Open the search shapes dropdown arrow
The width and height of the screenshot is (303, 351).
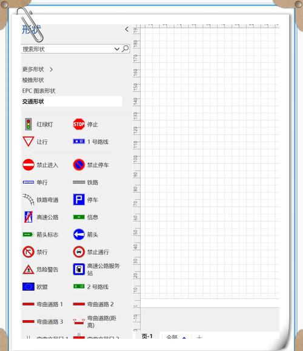coord(117,49)
